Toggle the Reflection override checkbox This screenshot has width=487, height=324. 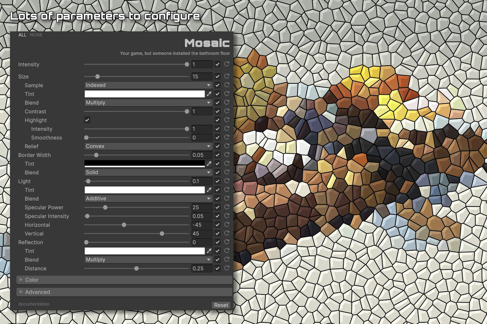point(218,242)
